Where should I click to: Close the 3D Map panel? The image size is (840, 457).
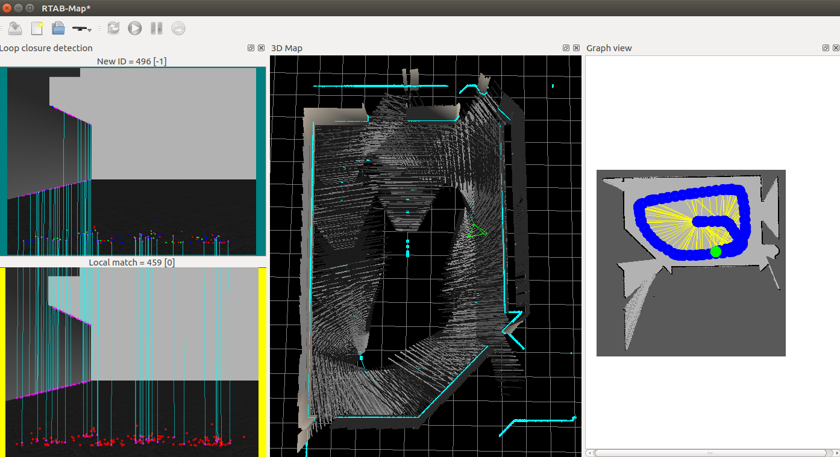[576, 48]
